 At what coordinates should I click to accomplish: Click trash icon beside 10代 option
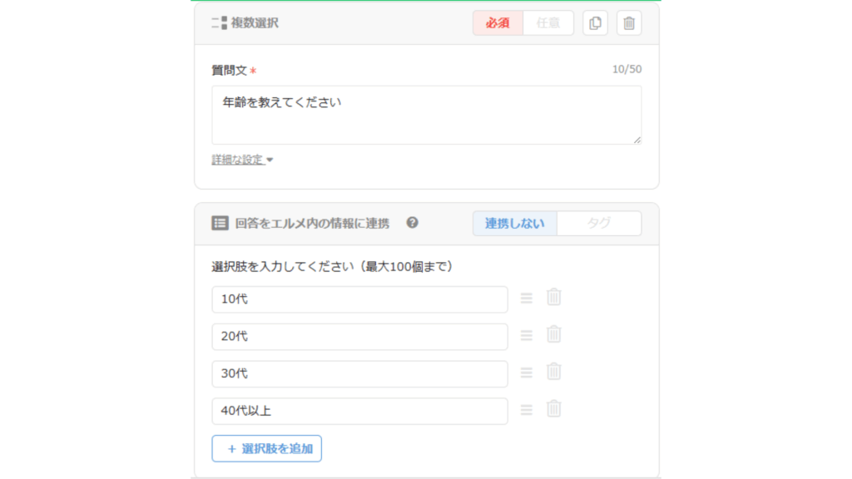[553, 297]
